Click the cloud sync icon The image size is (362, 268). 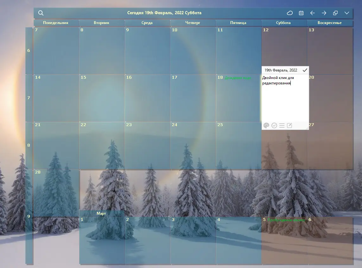click(290, 13)
